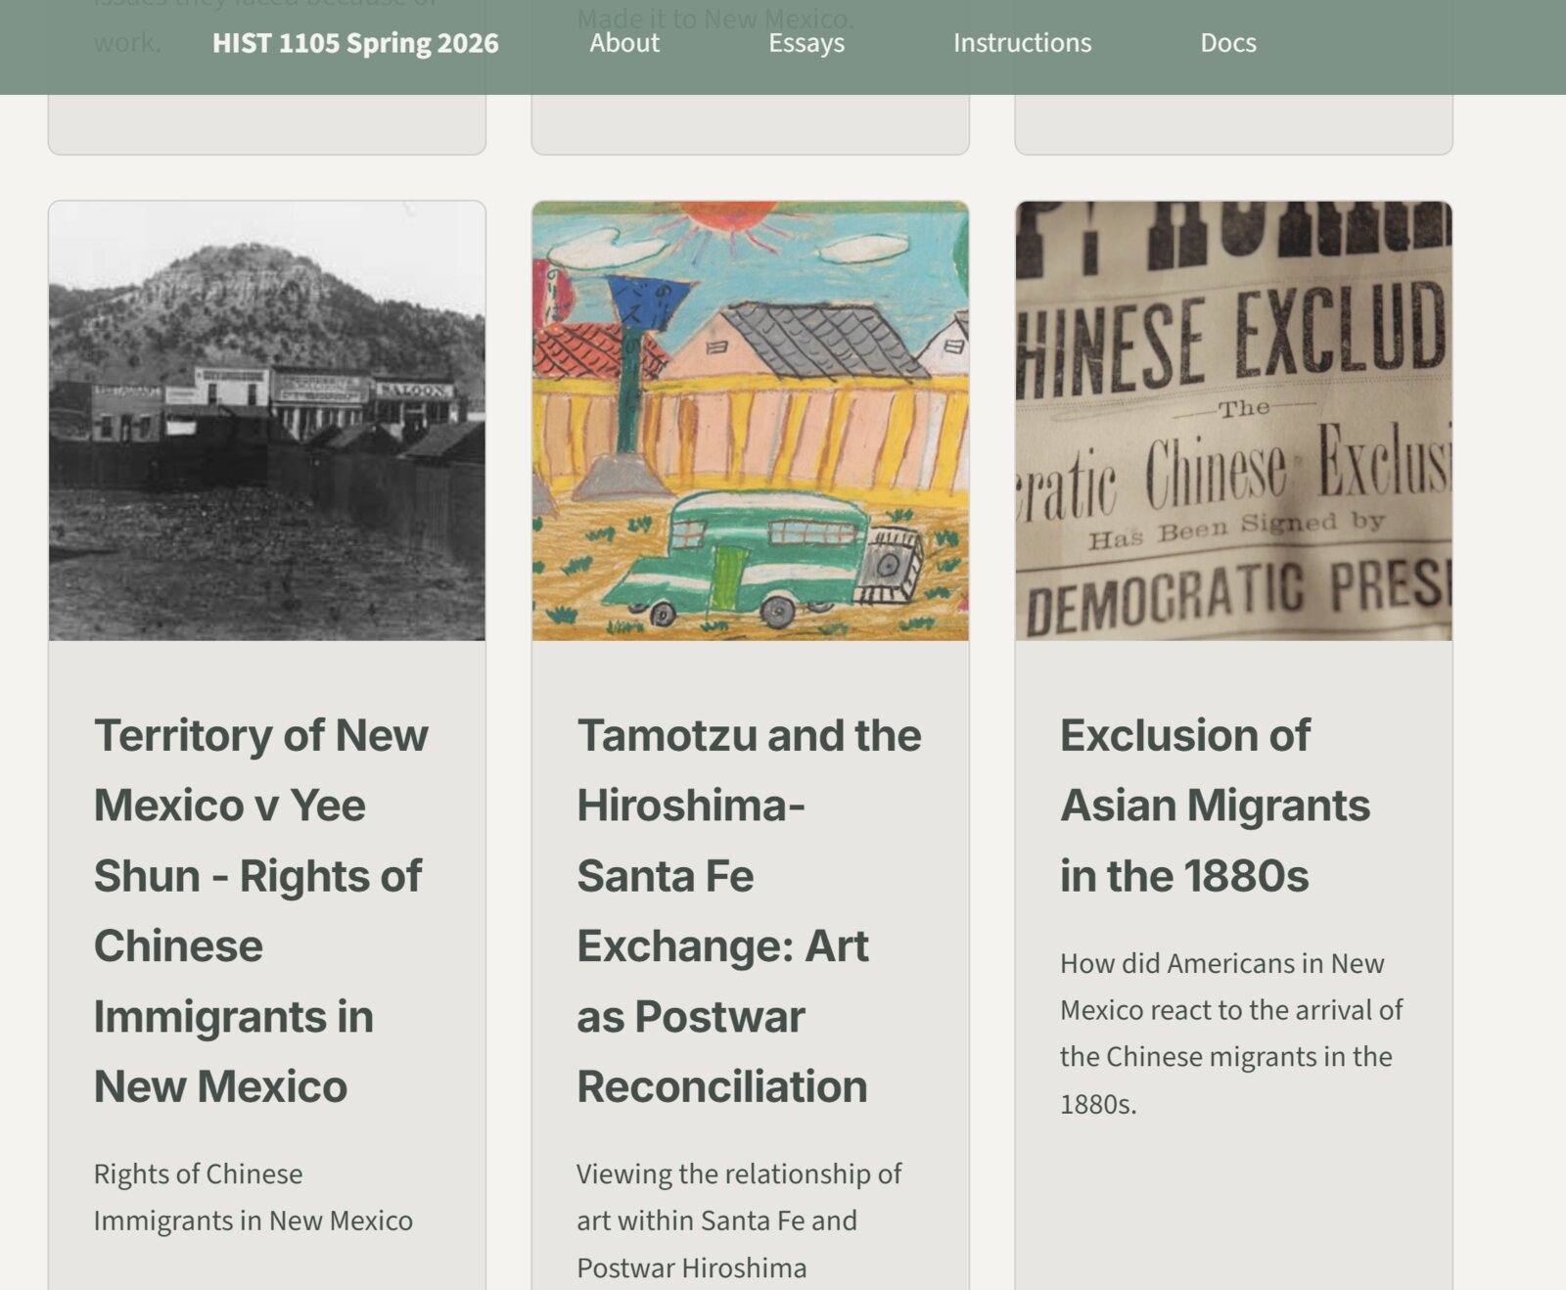The image size is (1566, 1290).
Task: Open the black-and-white saloon town photo
Action: tap(267, 421)
